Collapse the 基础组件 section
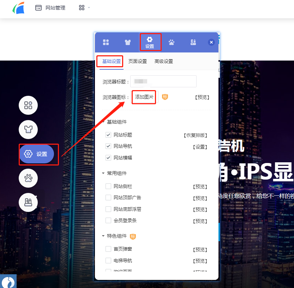Image resolution: width=294 pixels, height=288 pixels. click(x=115, y=122)
